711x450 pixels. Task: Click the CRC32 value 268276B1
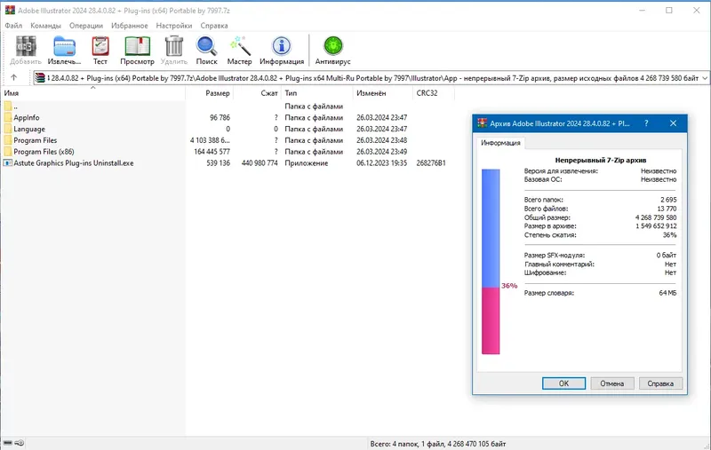click(x=431, y=163)
